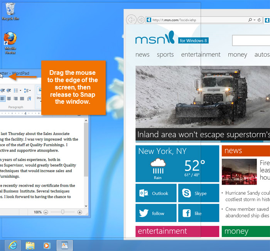Click the pink entertainment section header
Viewport: 270px width, 251px height.
click(x=177, y=231)
